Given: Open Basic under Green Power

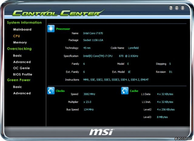Looking at the screenshot, I should (x=18, y=87).
